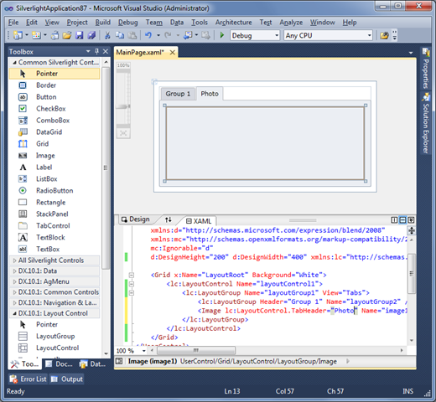The width and height of the screenshot is (436, 402).
Task: Close the MainPage.xaml document tab
Action: pyautogui.click(x=173, y=52)
